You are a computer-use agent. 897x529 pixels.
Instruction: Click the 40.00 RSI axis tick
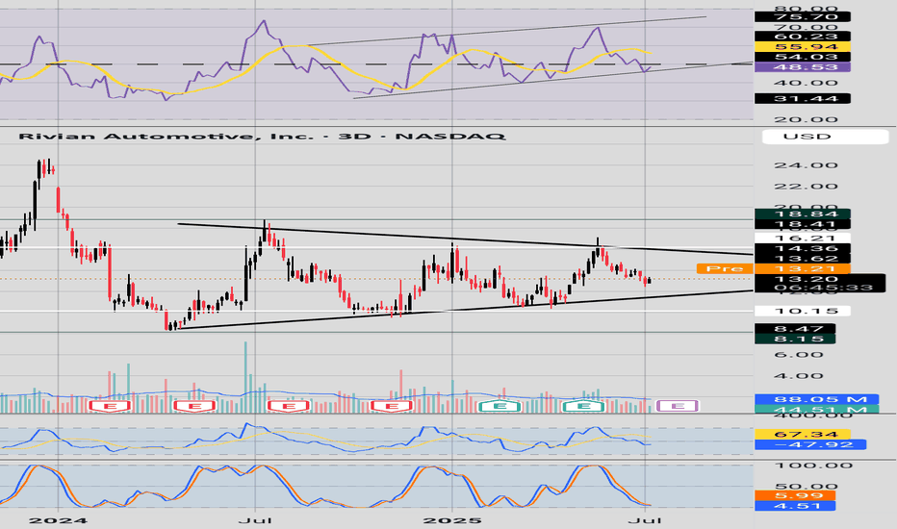[x=806, y=83]
